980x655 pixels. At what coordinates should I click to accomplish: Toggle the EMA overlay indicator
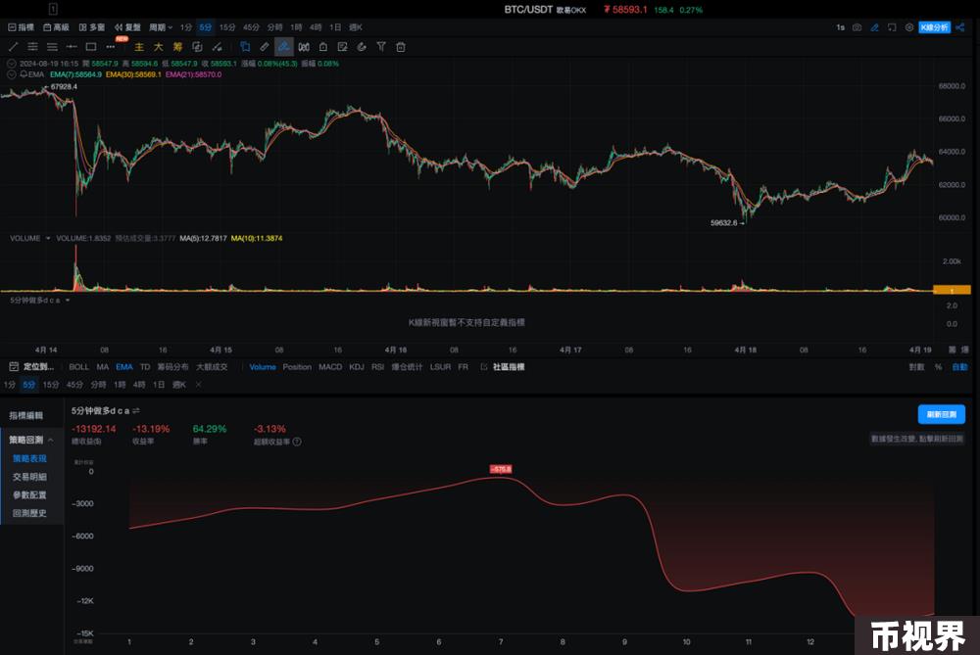[x=124, y=367]
